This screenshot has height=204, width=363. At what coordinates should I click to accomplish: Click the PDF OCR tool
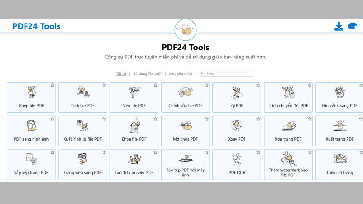[236, 165]
